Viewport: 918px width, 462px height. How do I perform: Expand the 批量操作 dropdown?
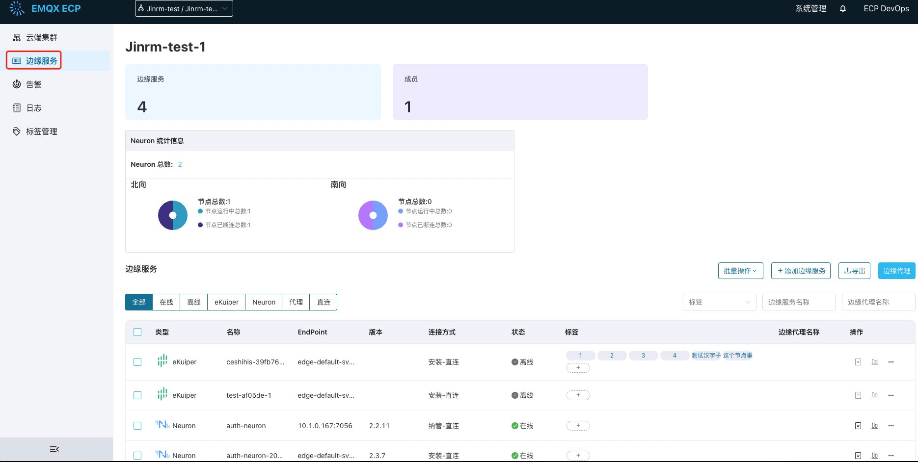pyautogui.click(x=740, y=271)
